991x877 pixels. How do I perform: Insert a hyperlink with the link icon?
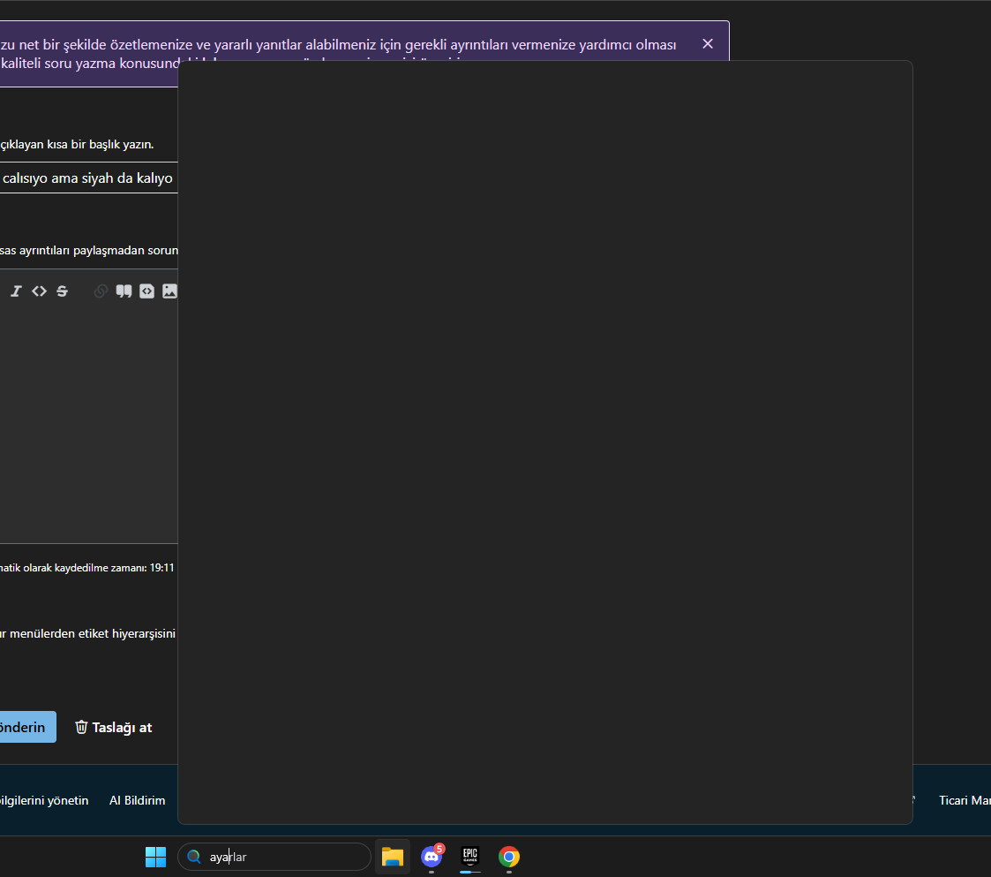[101, 291]
